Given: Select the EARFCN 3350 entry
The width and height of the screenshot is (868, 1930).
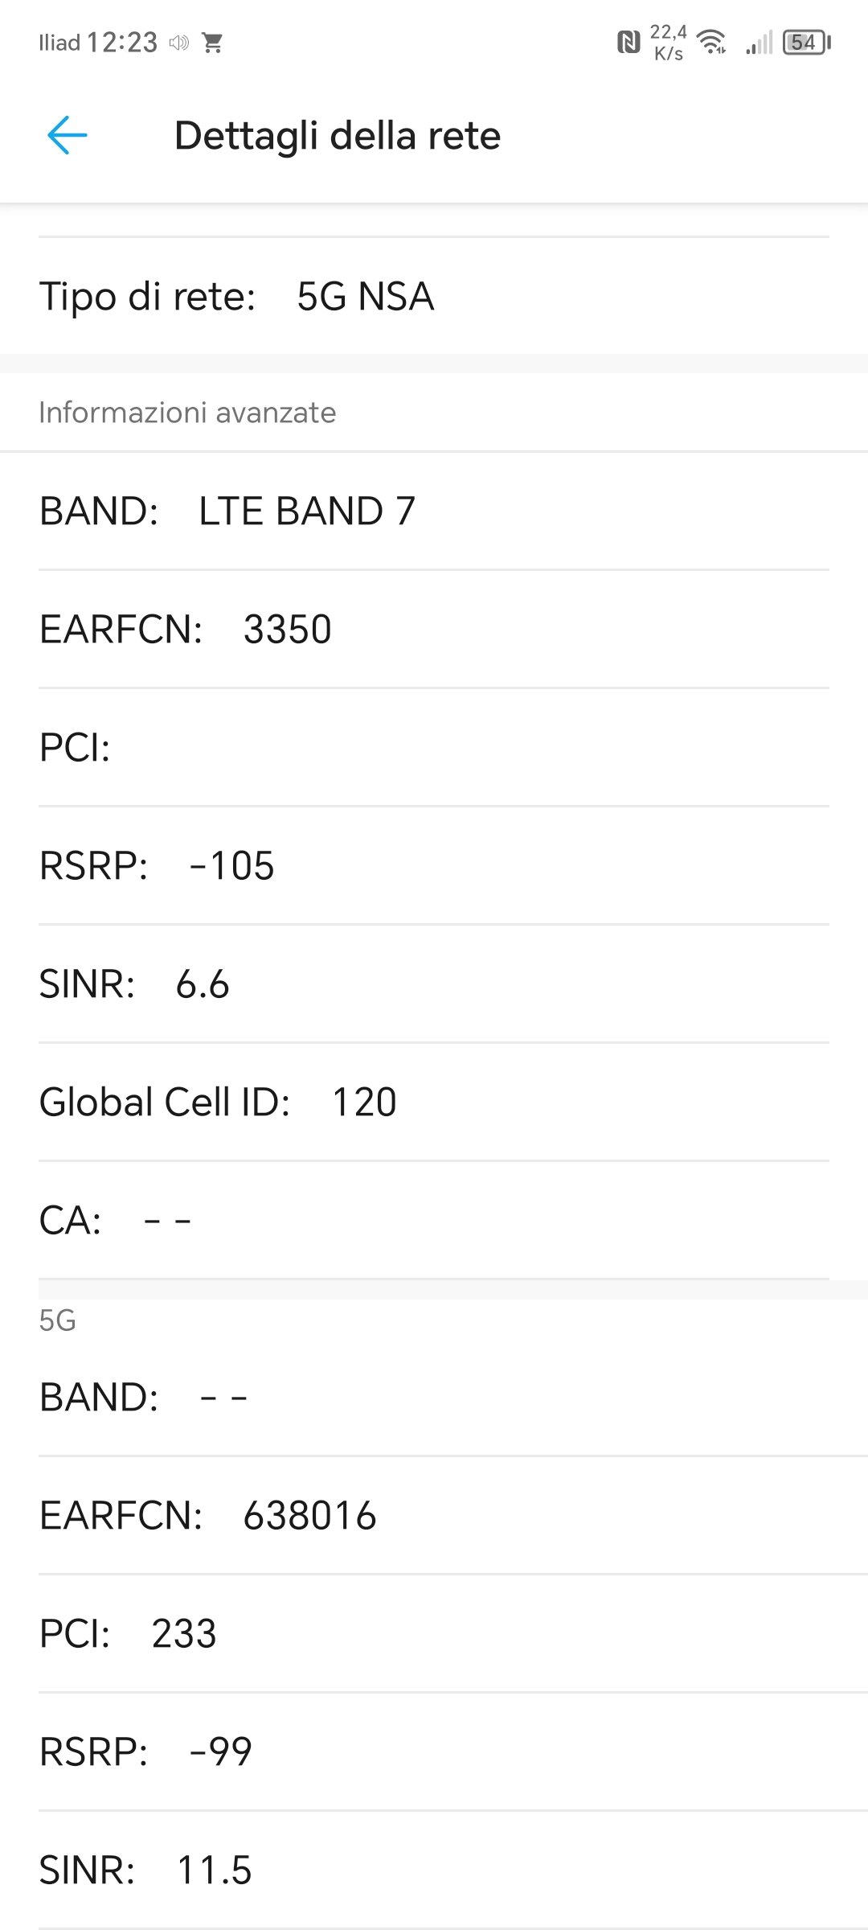Looking at the screenshot, I should (x=434, y=629).
